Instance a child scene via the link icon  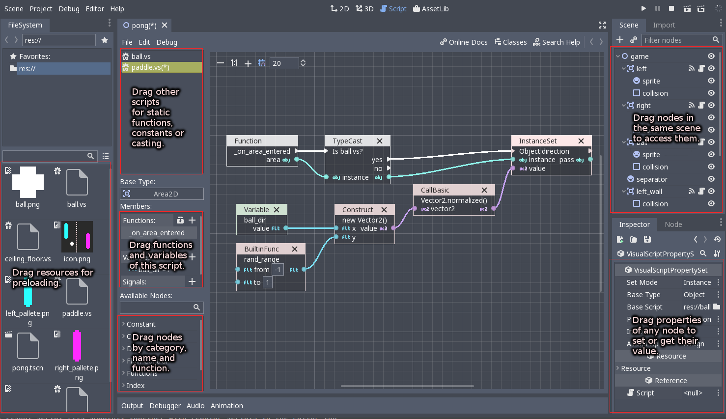633,39
